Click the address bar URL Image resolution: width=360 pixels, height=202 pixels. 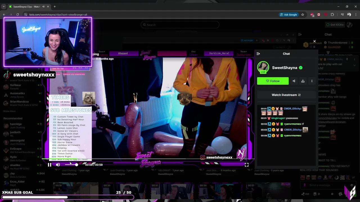click(x=58, y=15)
